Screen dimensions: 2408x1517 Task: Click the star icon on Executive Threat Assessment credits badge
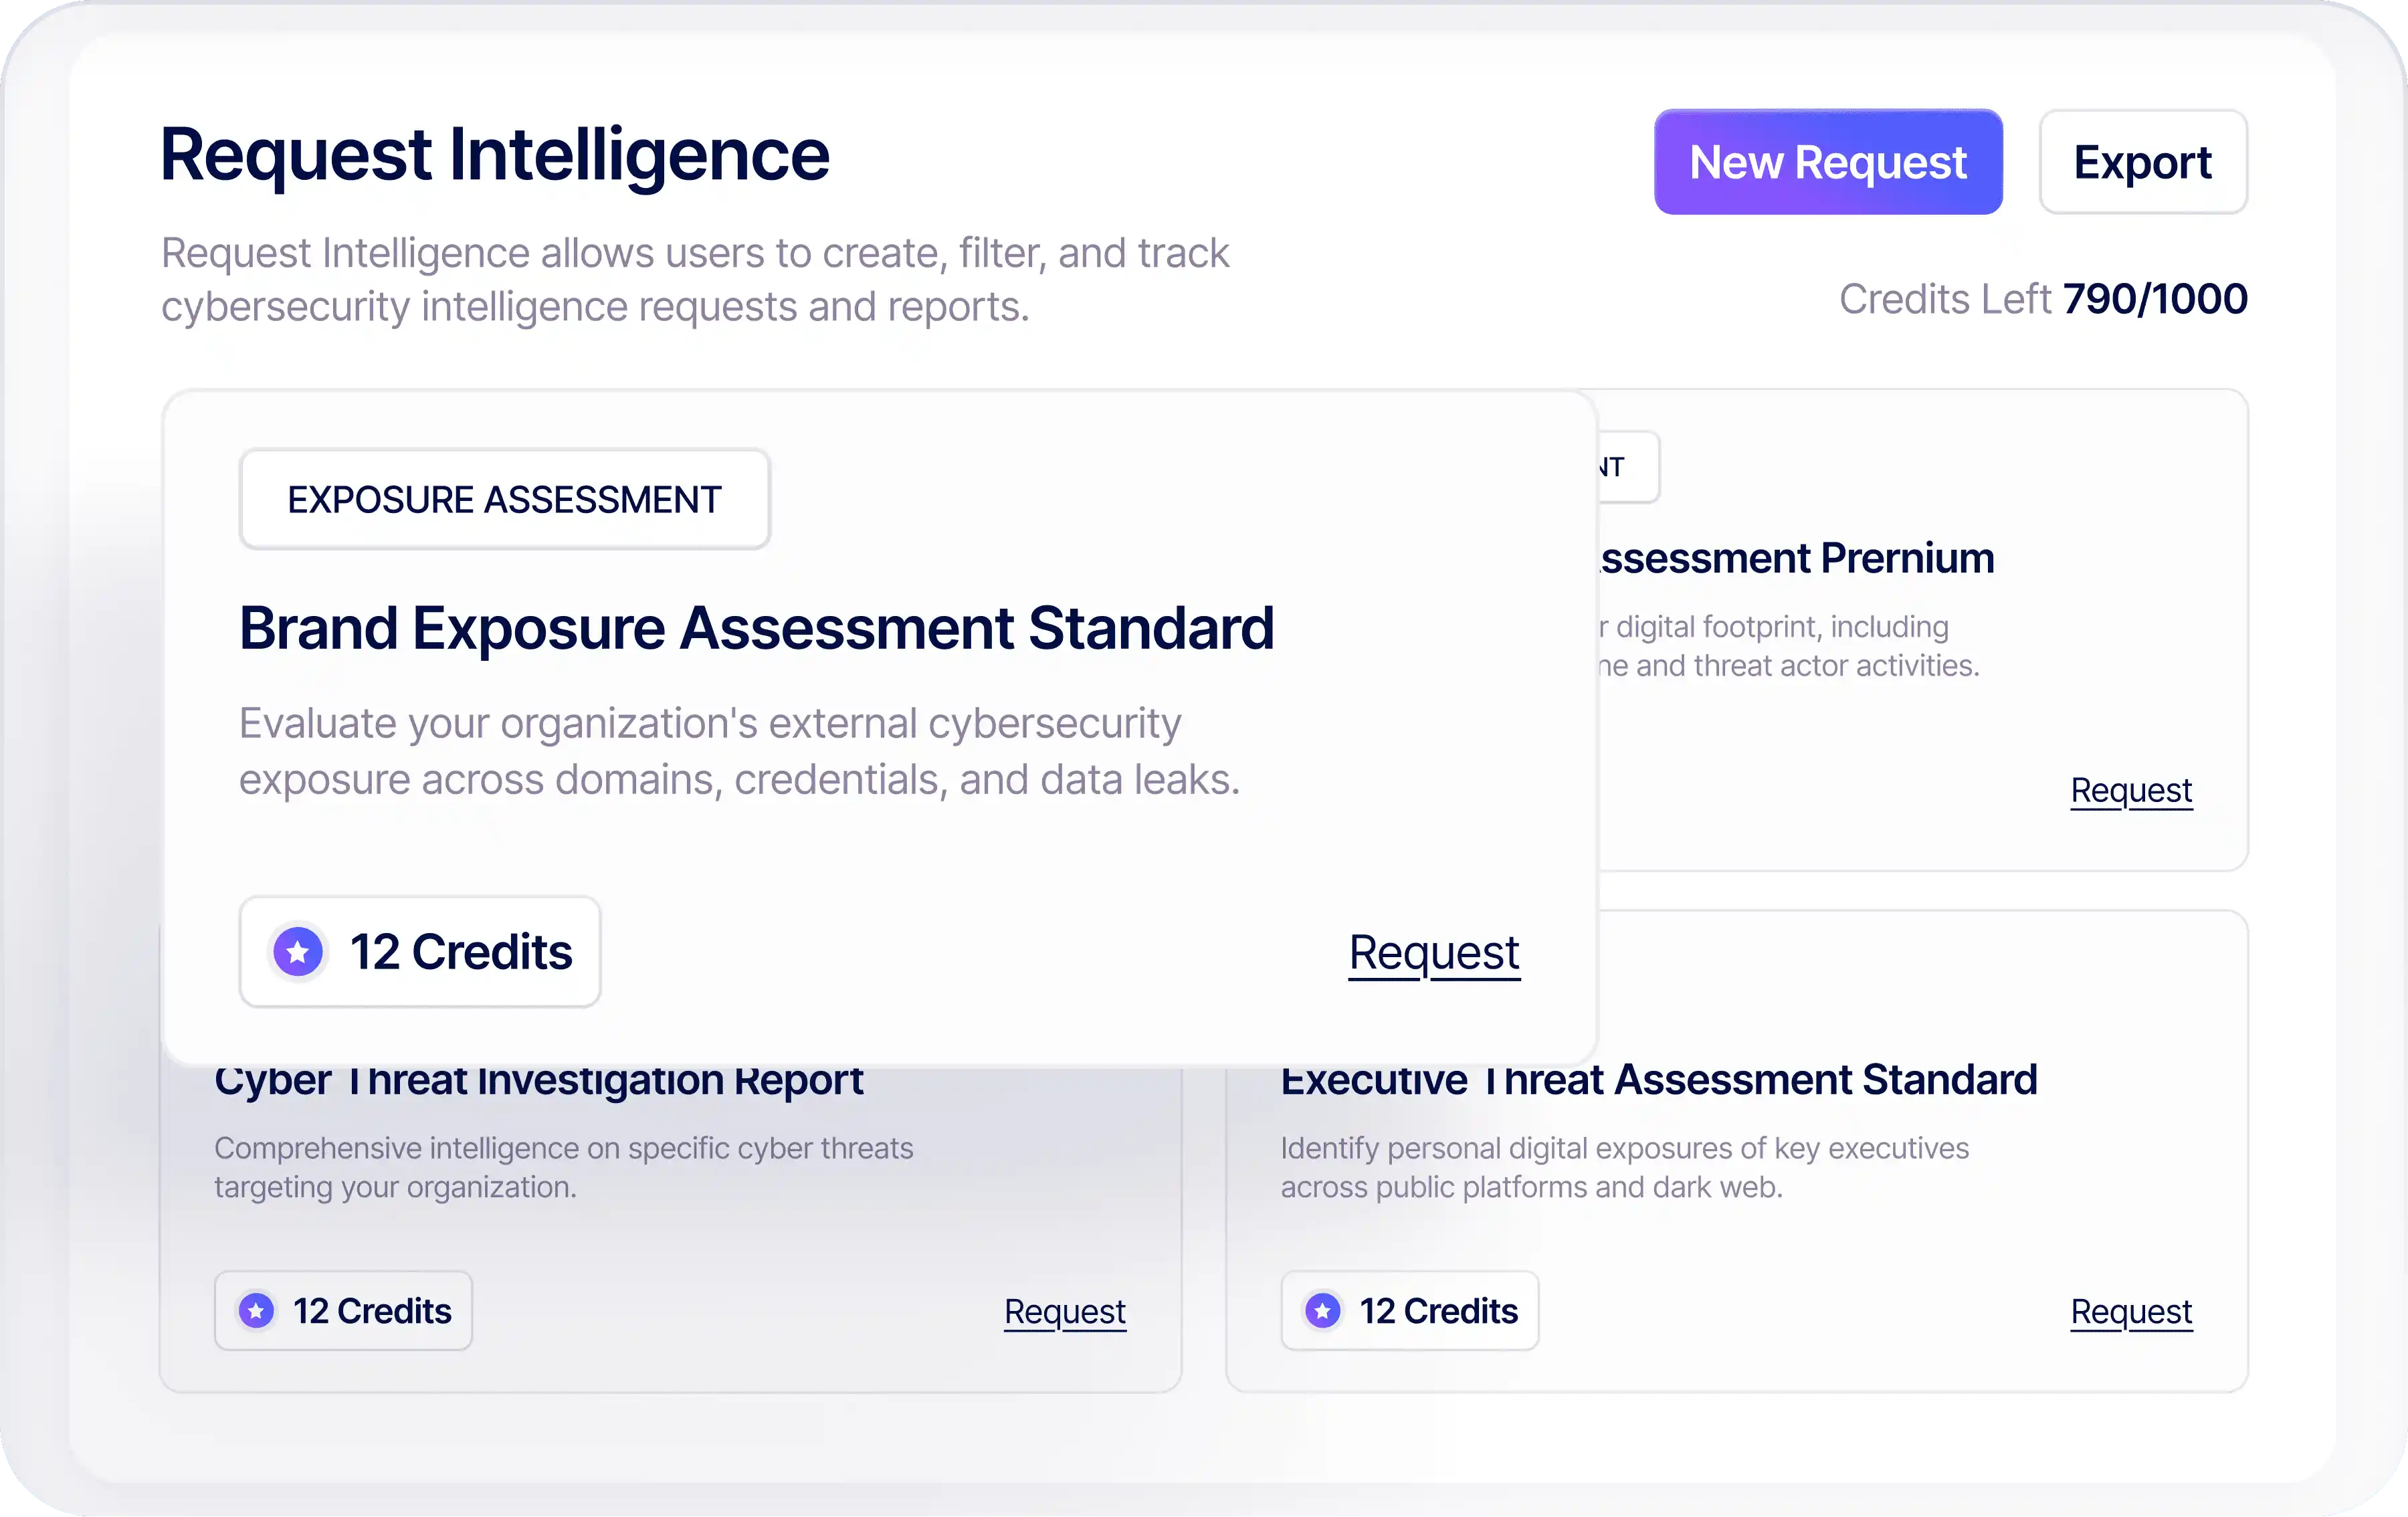click(x=1323, y=1310)
